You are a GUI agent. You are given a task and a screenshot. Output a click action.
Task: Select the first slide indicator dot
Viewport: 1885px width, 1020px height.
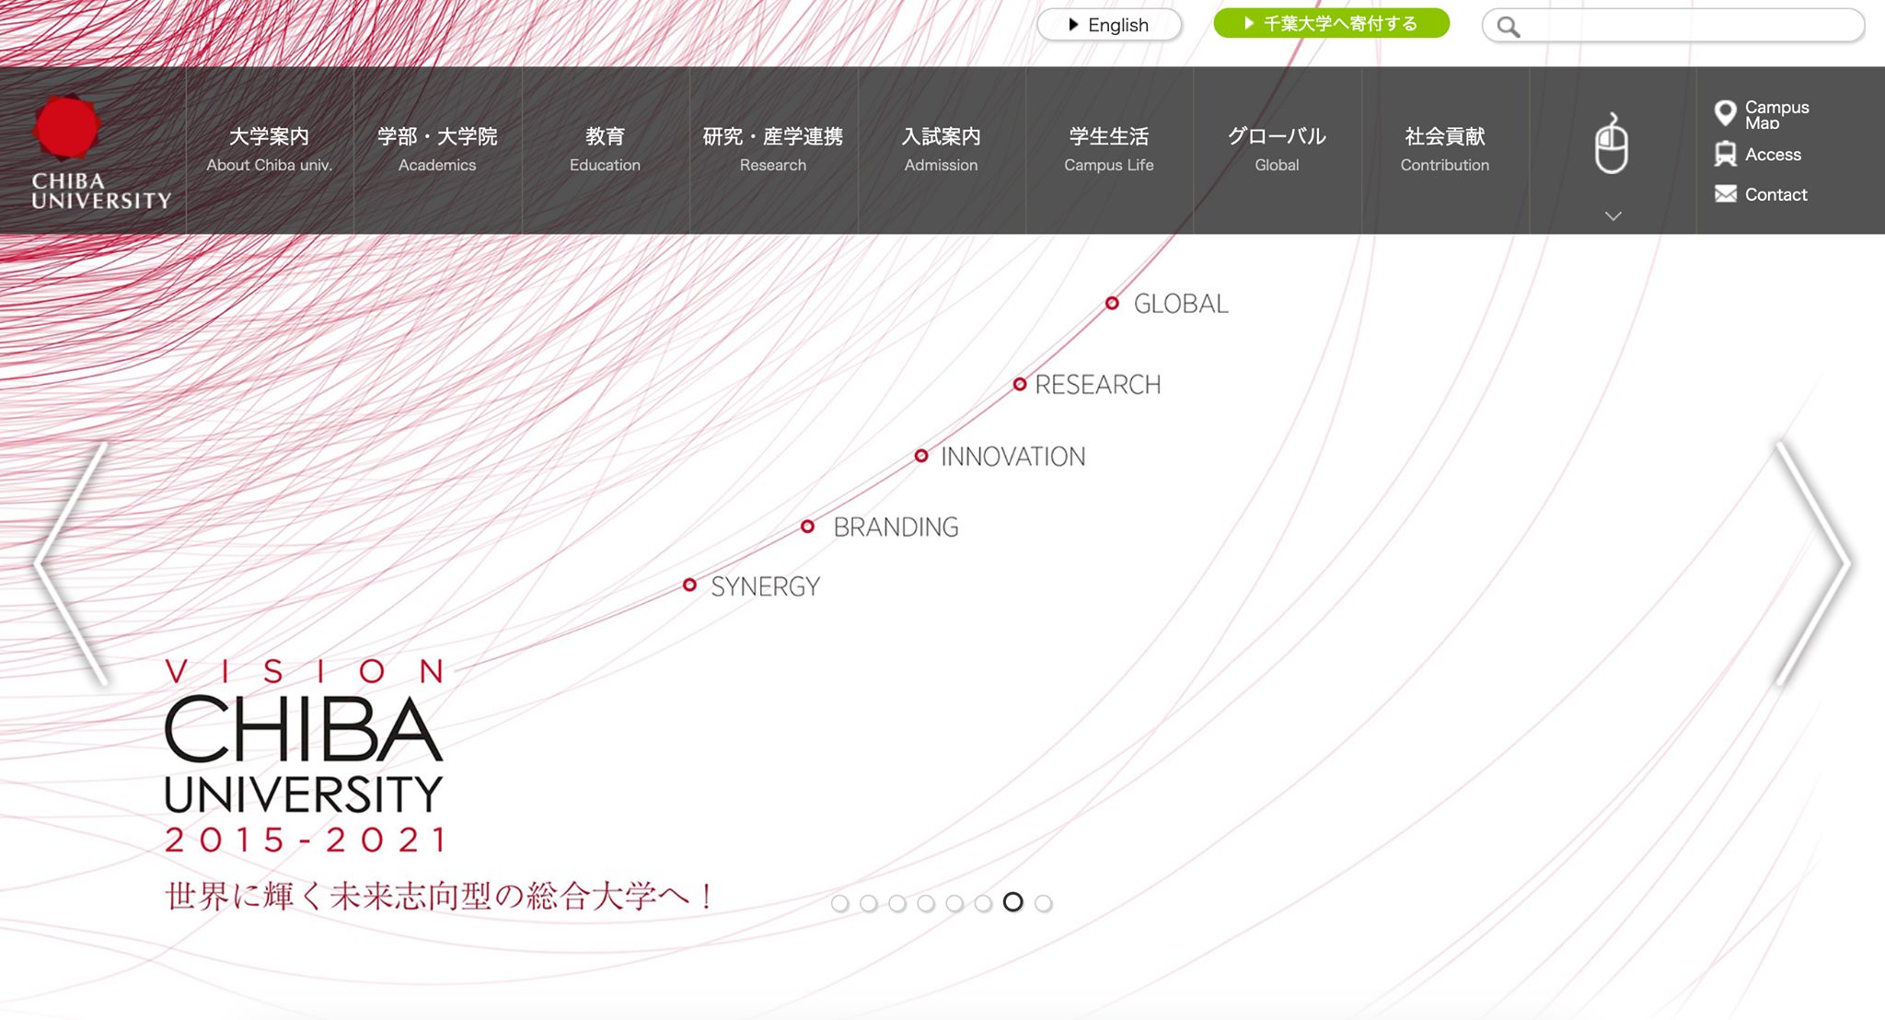(x=839, y=903)
